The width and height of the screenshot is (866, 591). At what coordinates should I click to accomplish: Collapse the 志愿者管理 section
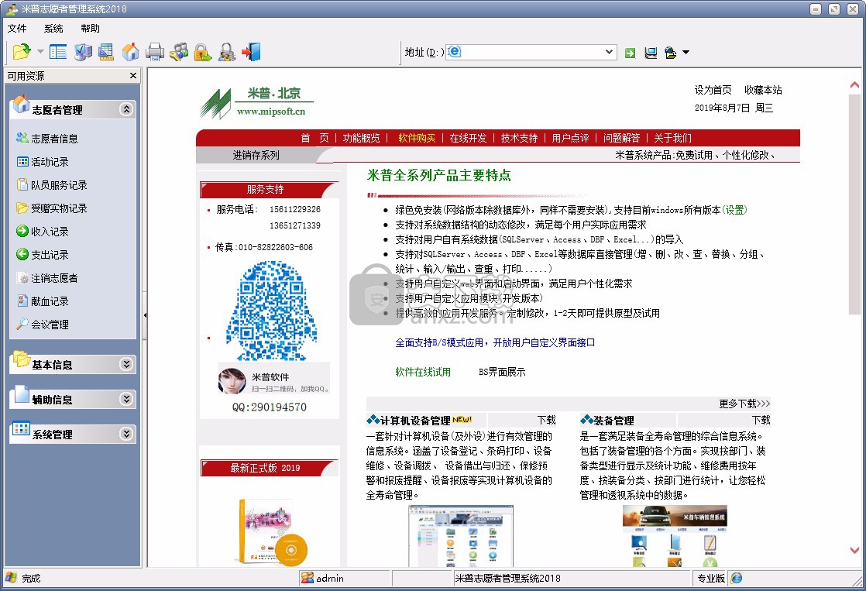tap(126, 109)
